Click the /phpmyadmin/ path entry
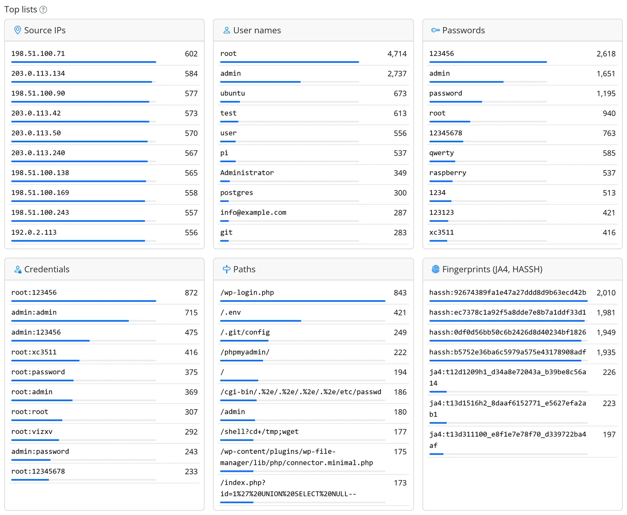This screenshot has width=627, height=515. coord(245,352)
